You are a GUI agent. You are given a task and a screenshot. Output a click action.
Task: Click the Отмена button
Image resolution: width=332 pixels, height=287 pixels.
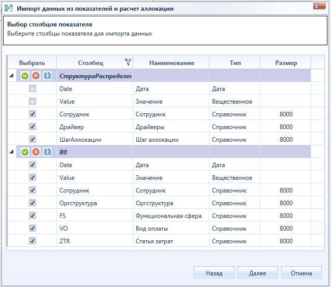coord(301,273)
